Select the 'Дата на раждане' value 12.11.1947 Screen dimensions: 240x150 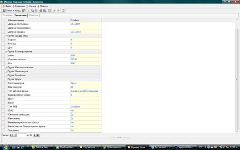[x=86, y=32]
